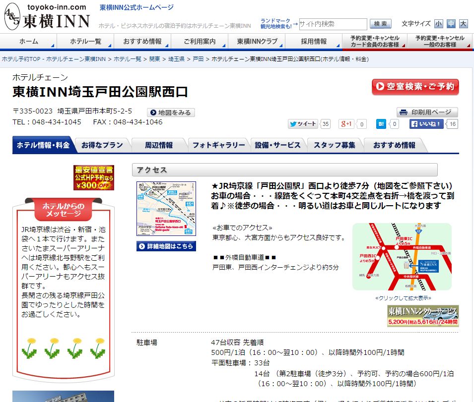This screenshot has height=402, width=474.
Task: Enlarge the car access road map
Action: [402, 257]
